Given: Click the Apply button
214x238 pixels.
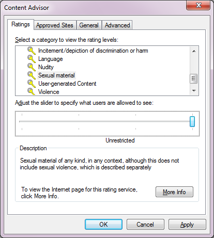Looking at the screenshot, I should point(187,225).
